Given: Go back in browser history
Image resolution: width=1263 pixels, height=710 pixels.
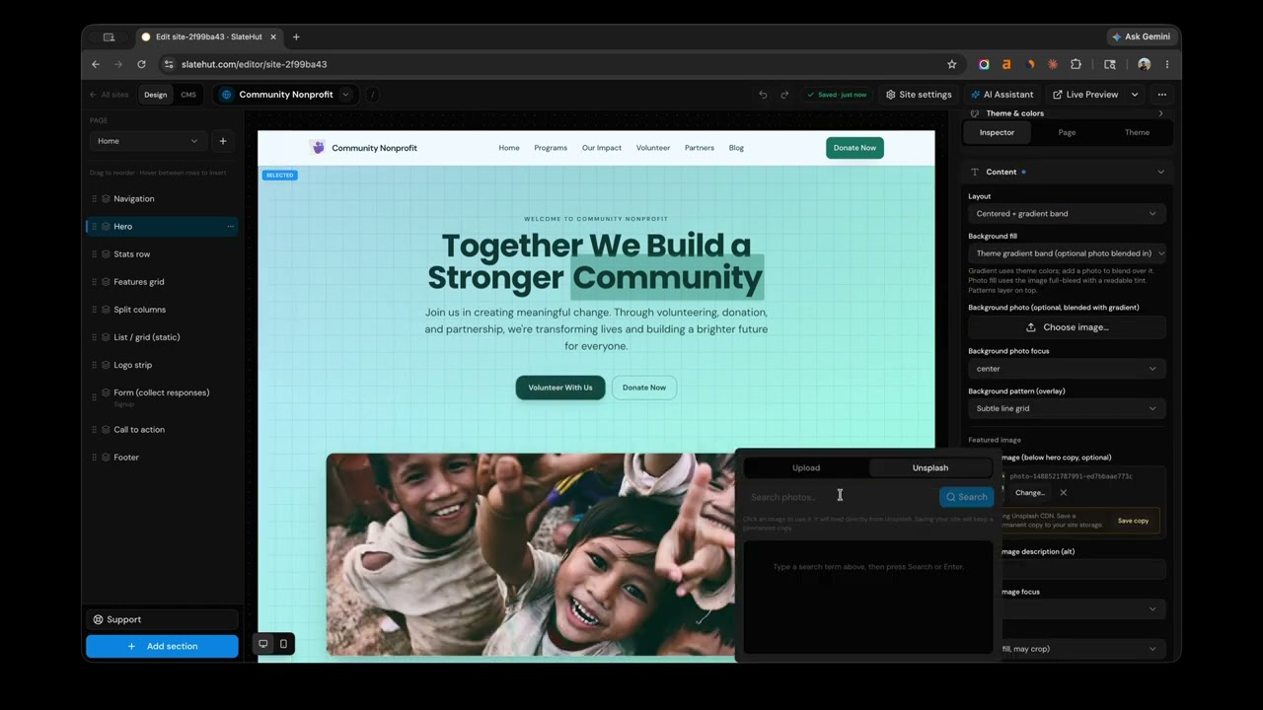Looking at the screenshot, I should coord(96,64).
